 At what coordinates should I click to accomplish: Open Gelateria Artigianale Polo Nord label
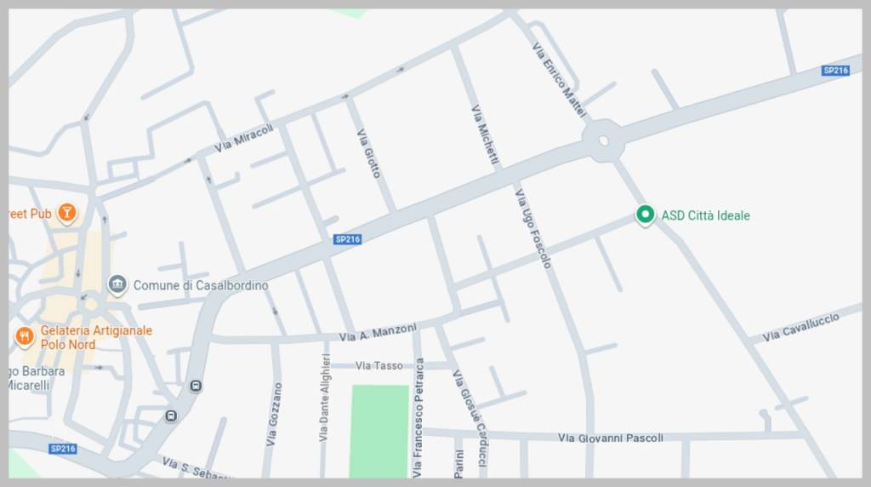(96, 337)
